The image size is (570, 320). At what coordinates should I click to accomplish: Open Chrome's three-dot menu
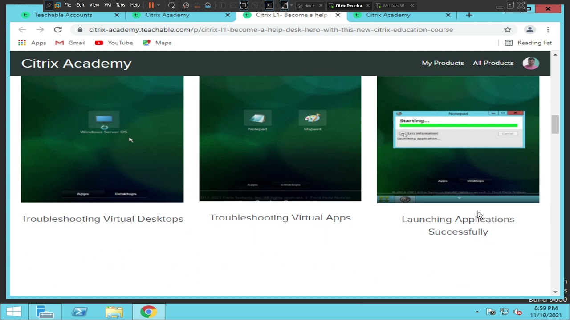tap(548, 29)
